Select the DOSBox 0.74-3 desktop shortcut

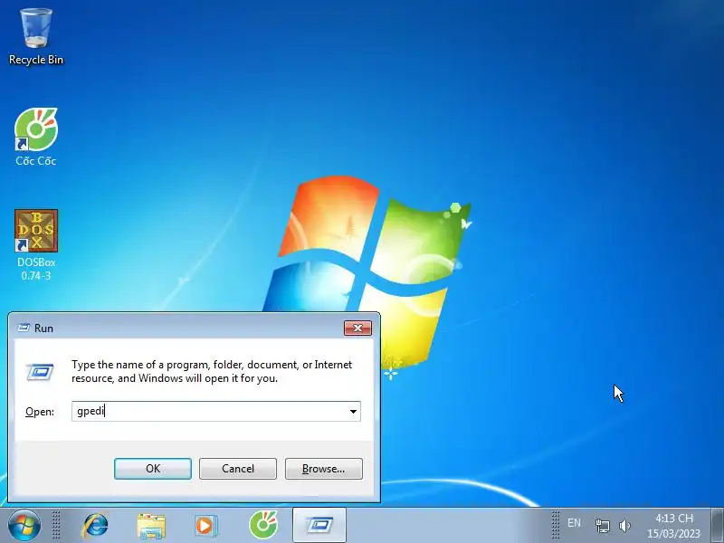coord(36,244)
